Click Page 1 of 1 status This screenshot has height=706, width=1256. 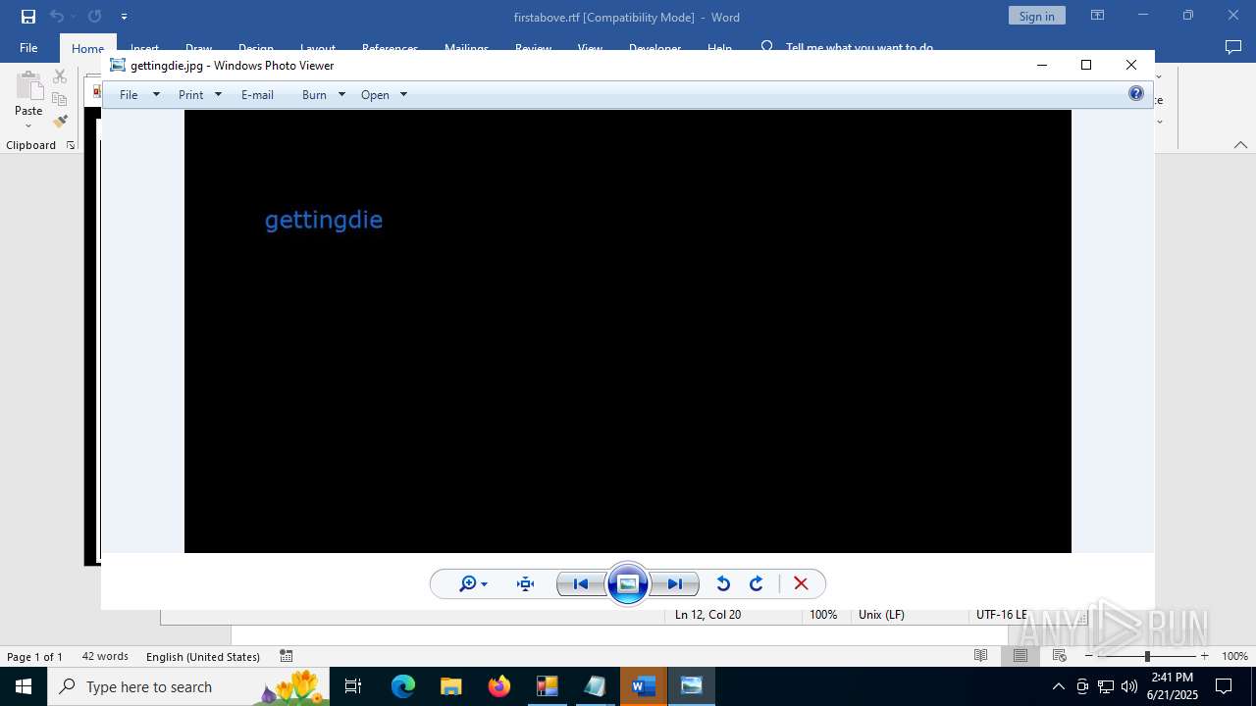[34, 657]
